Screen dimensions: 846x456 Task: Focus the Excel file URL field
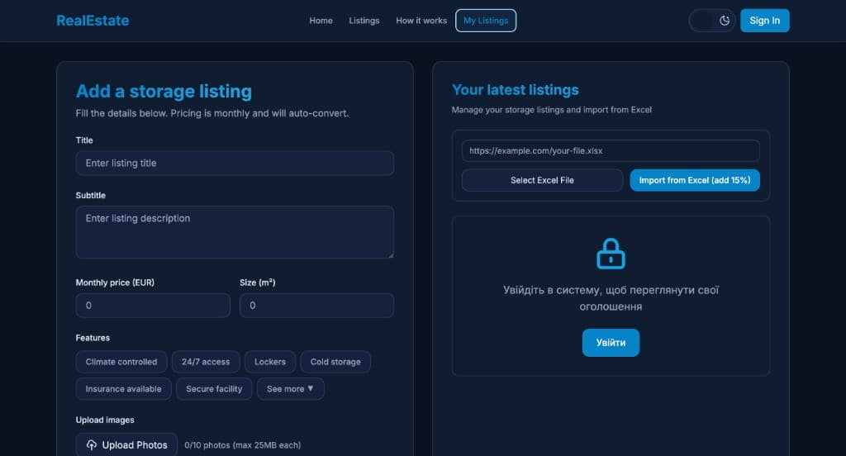point(611,150)
